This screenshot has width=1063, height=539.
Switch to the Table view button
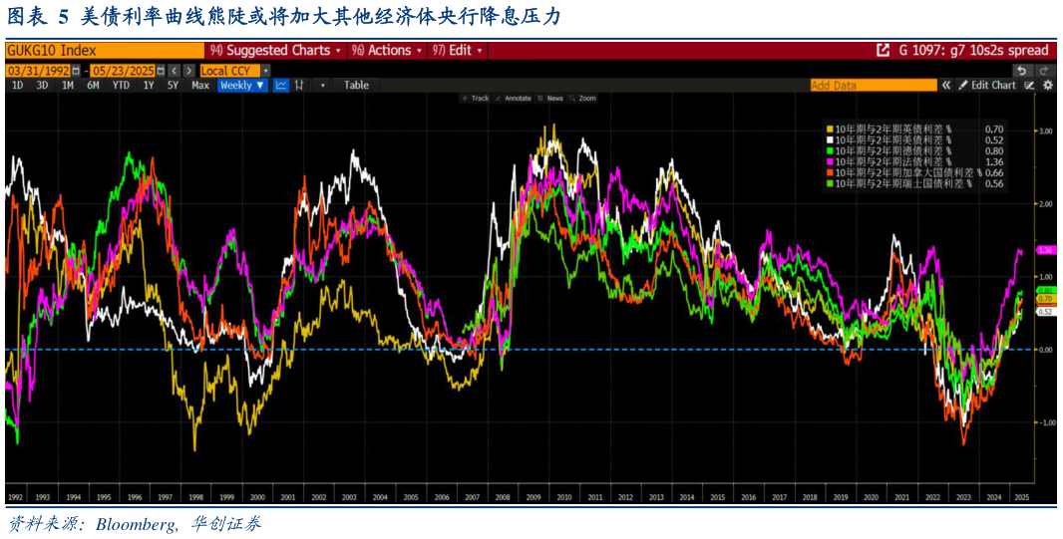click(356, 86)
